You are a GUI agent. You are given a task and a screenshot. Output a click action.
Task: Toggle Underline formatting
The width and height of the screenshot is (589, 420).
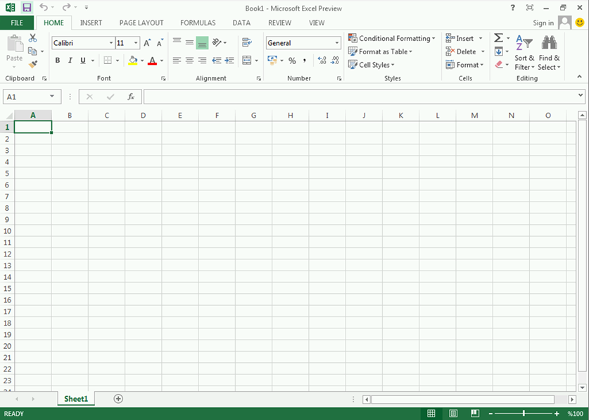click(83, 60)
